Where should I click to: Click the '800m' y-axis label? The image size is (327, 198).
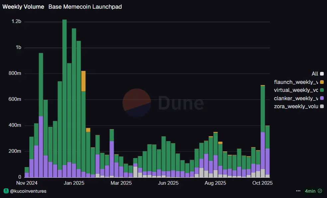point(15,73)
